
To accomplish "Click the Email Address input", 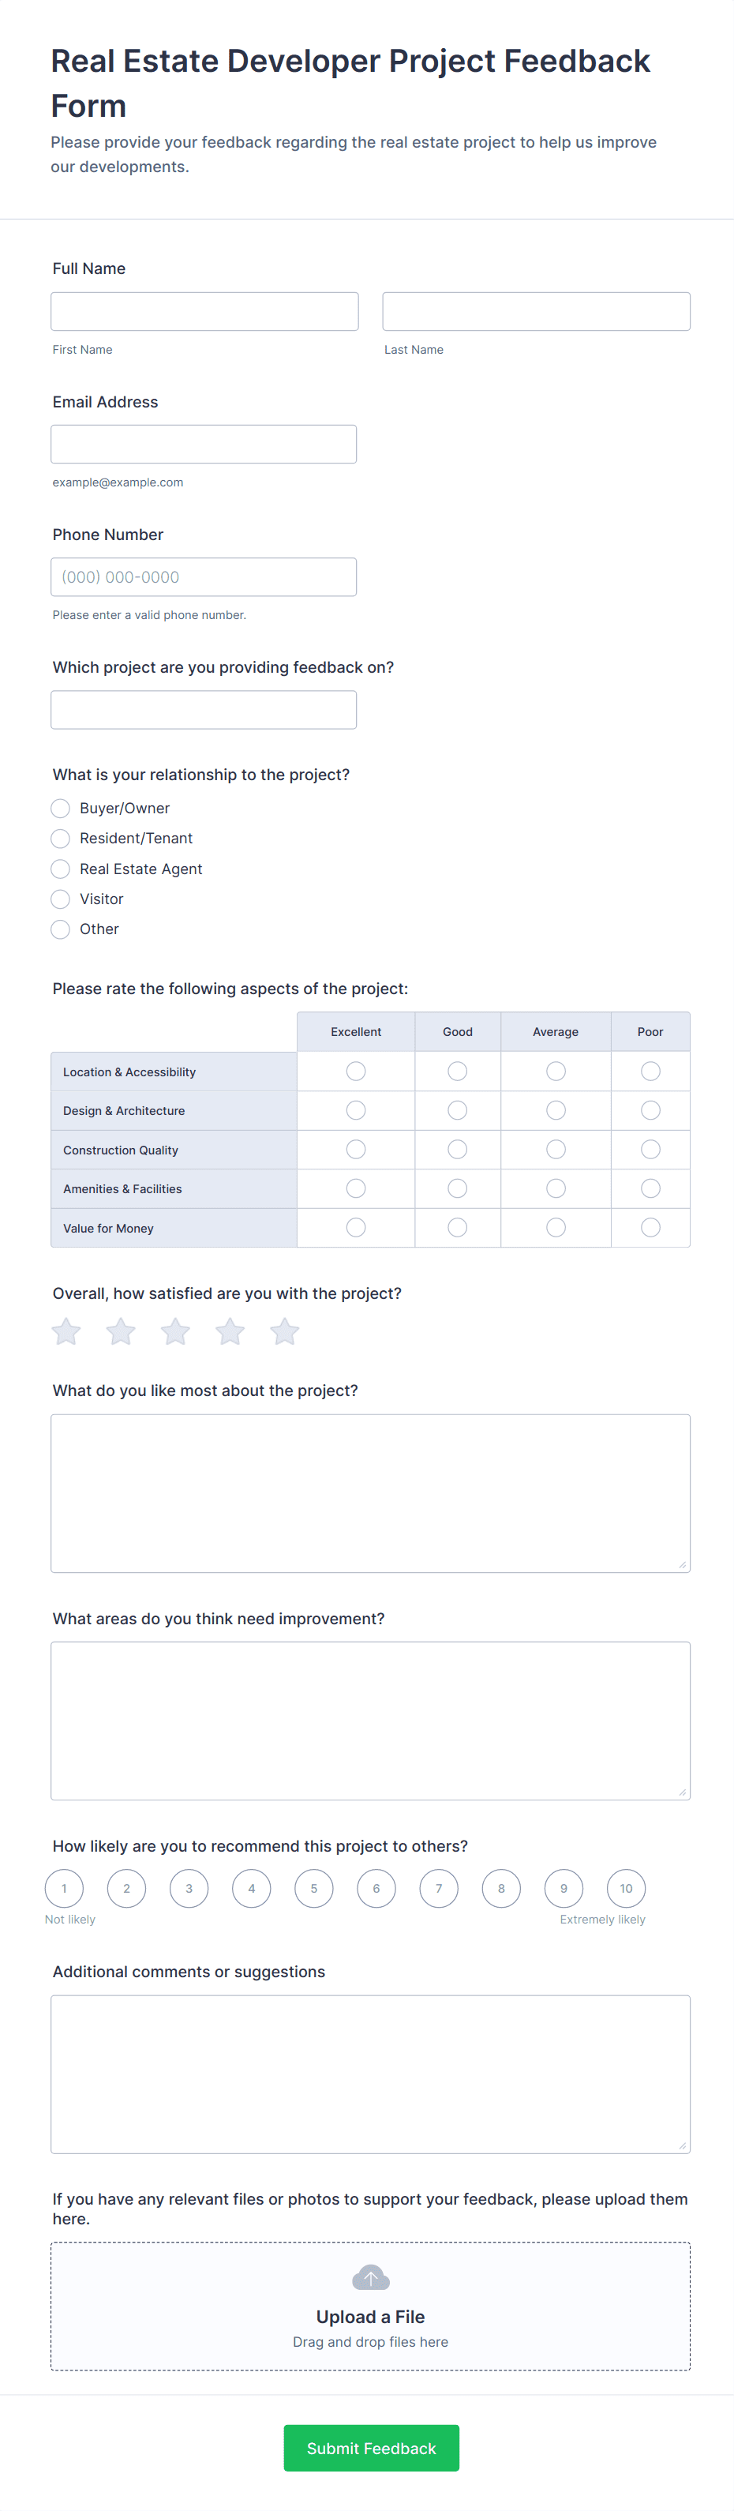I will [x=204, y=444].
